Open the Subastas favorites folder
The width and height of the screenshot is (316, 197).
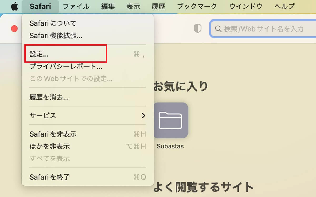(171, 120)
